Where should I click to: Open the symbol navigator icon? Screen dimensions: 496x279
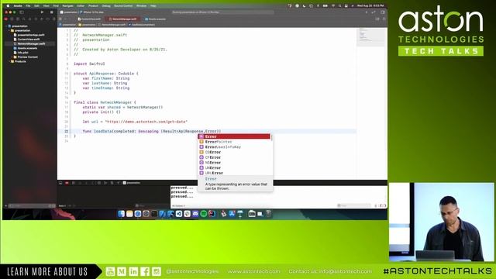[18, 19]
